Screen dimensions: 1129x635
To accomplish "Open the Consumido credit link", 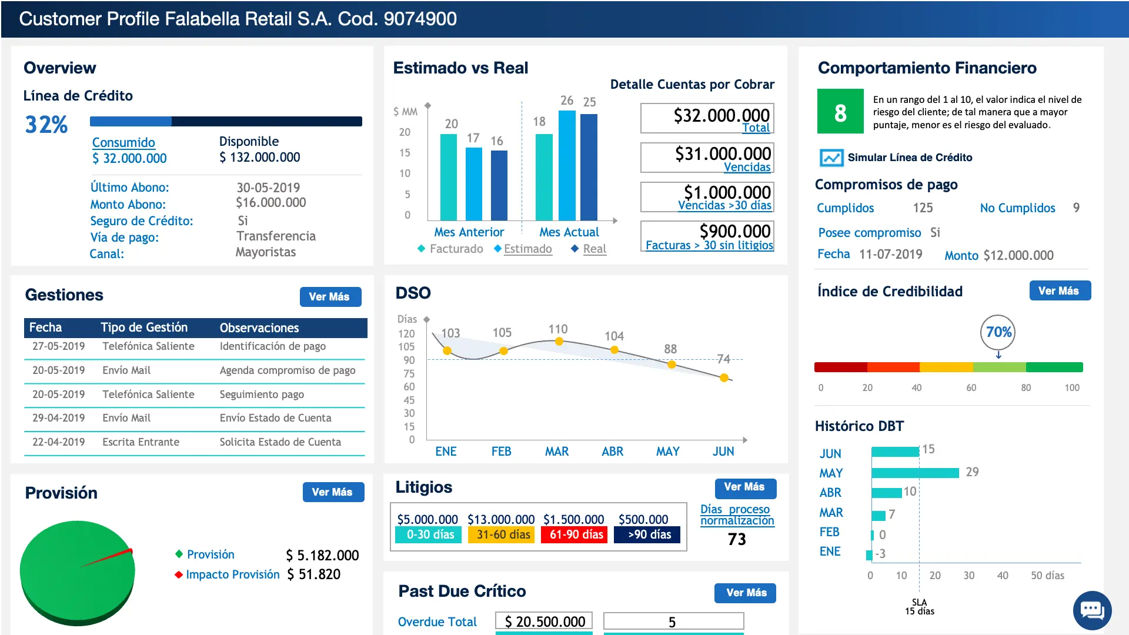I will (x=123, y=142).
